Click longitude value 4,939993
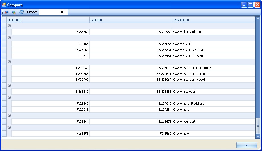This screenshot has width=262, height=151. click(82, 80)
